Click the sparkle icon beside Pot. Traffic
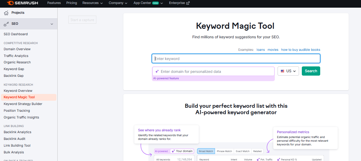 258,159
